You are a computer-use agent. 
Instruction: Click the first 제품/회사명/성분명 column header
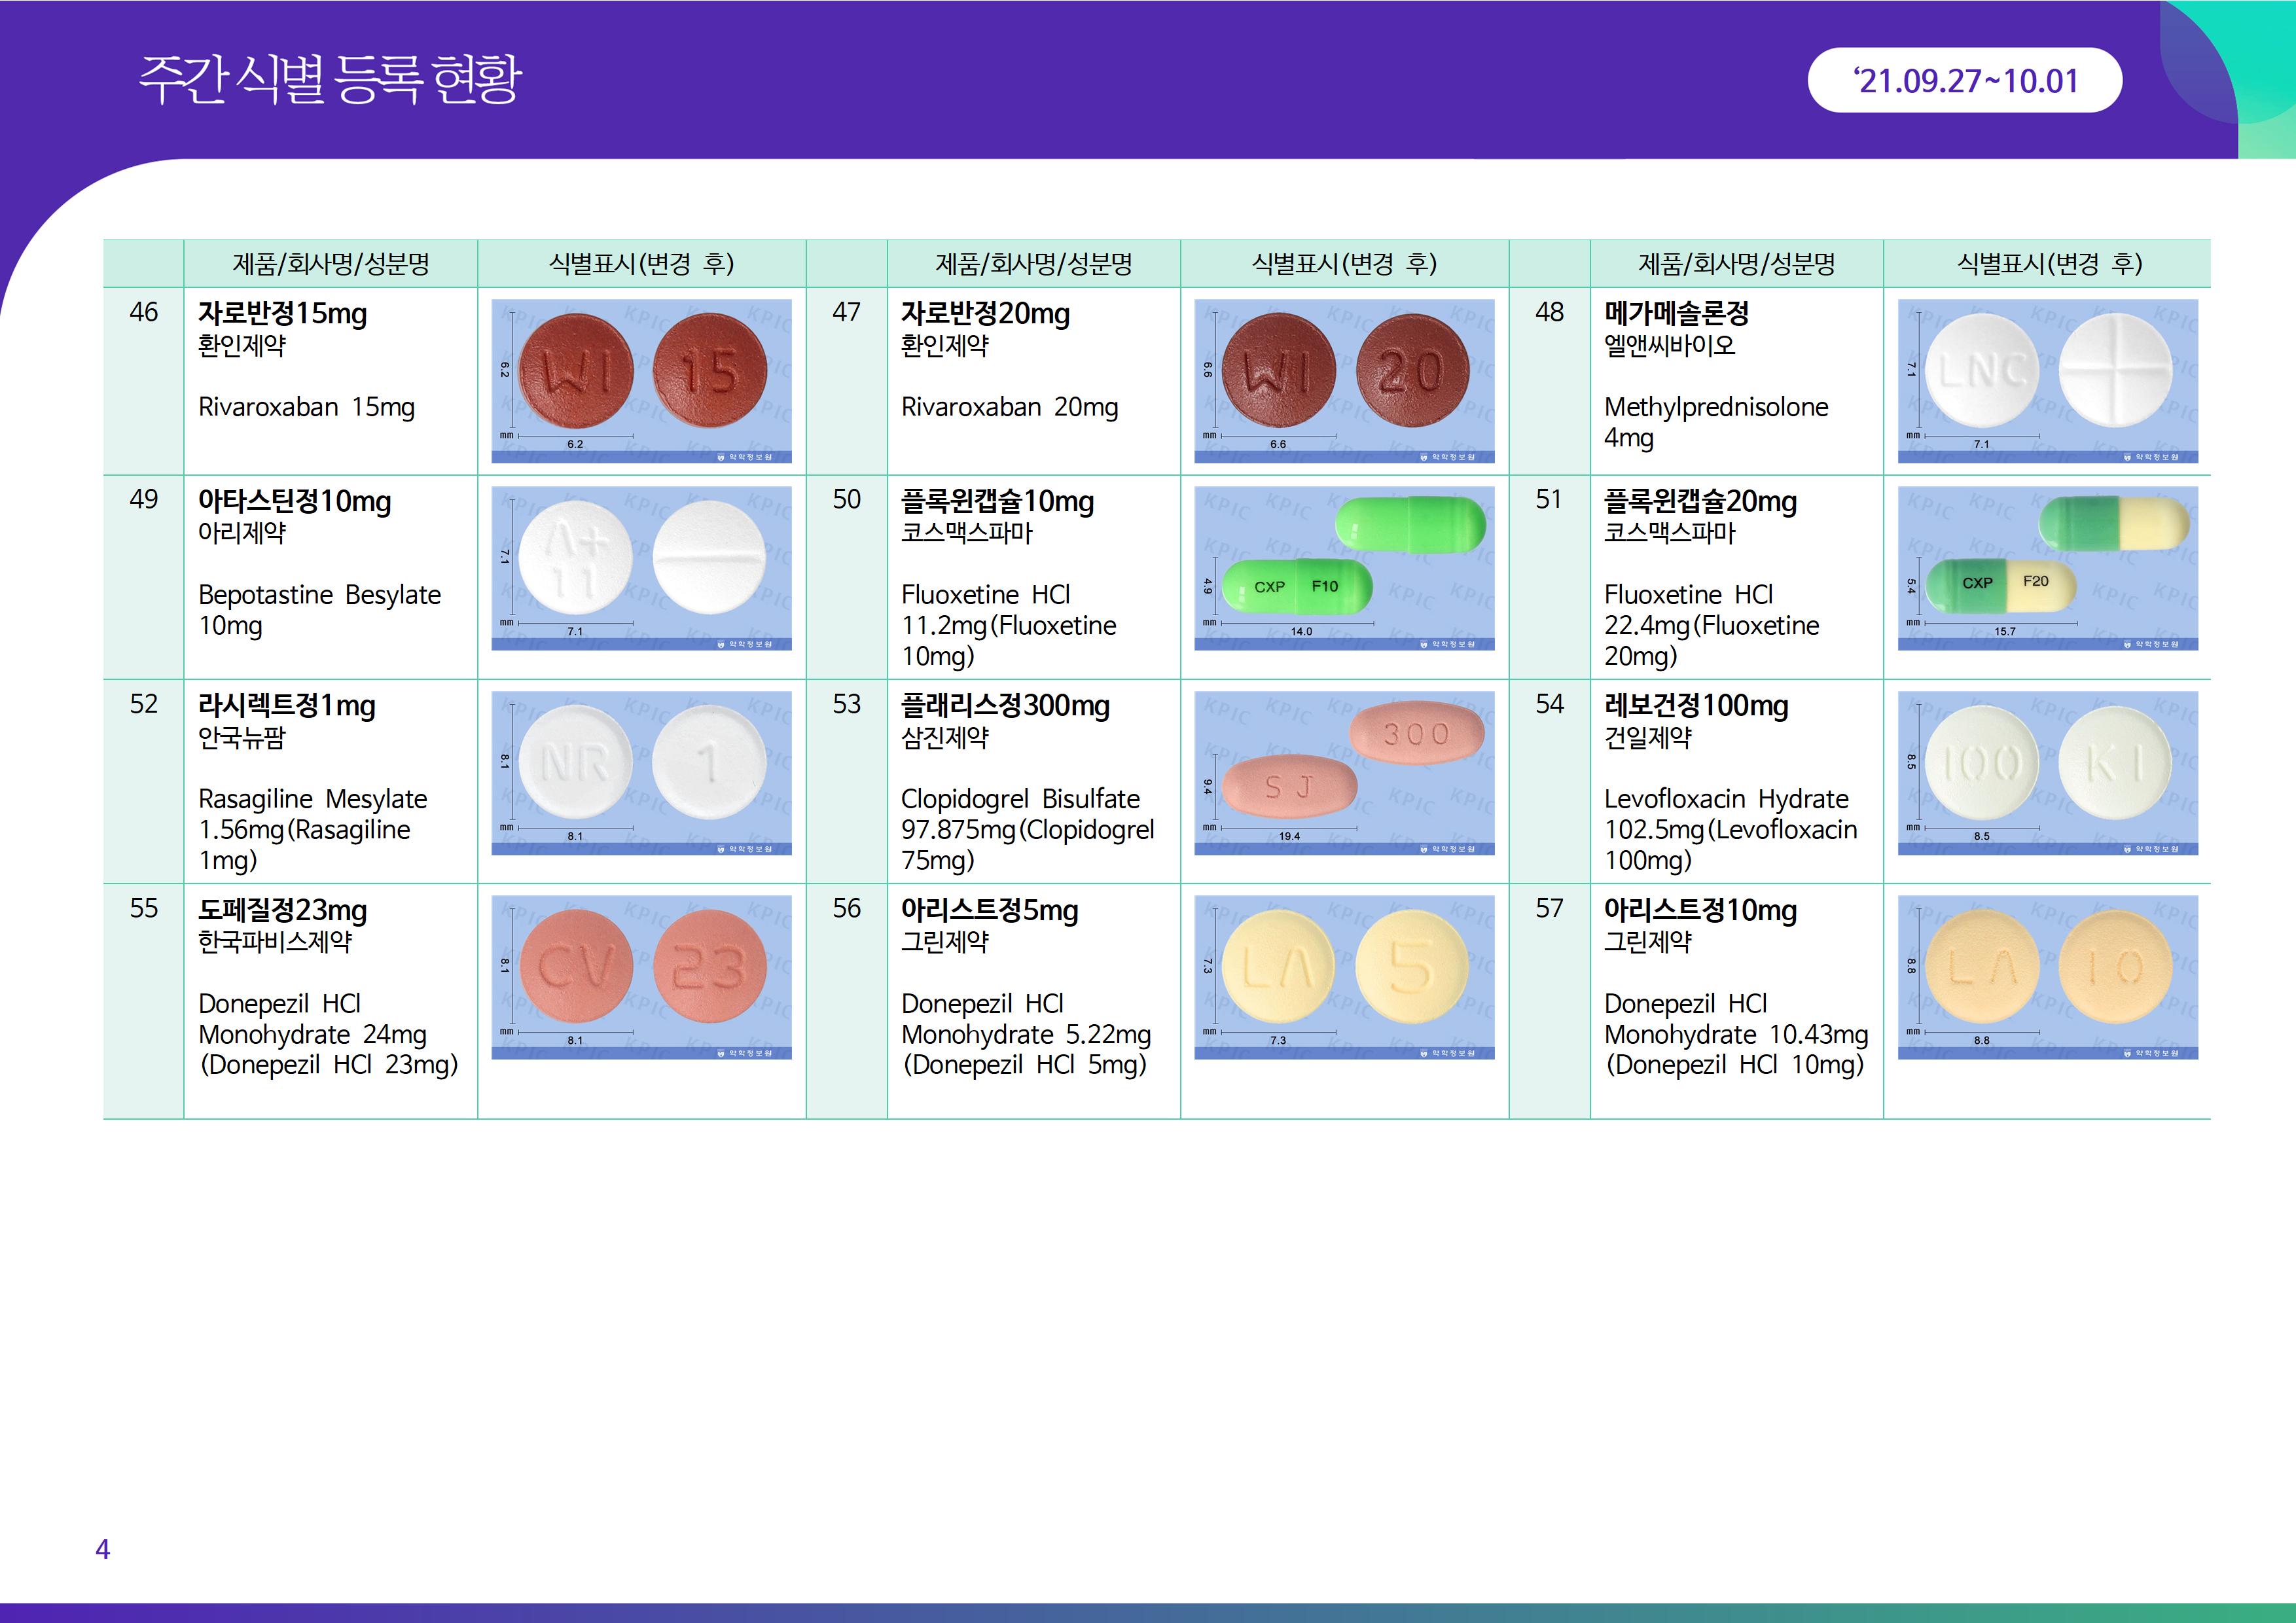point(331,264)
